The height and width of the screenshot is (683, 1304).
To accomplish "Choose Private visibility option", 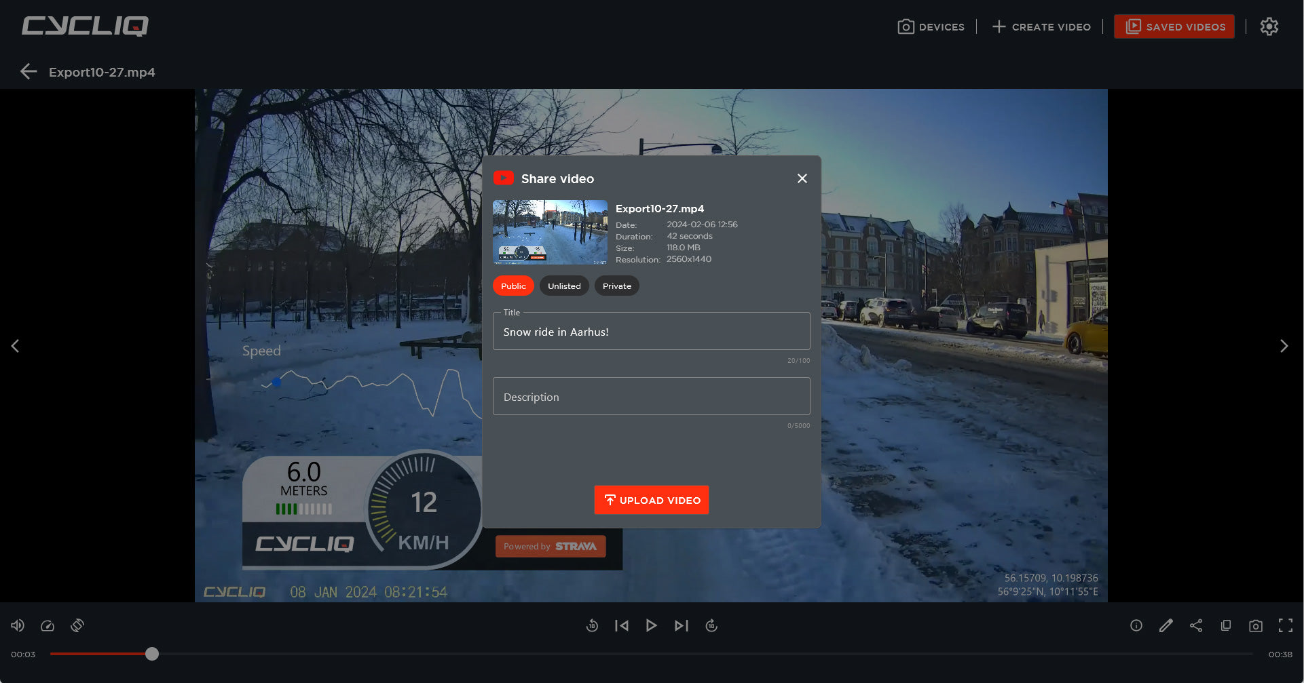I will click(616, 286).
